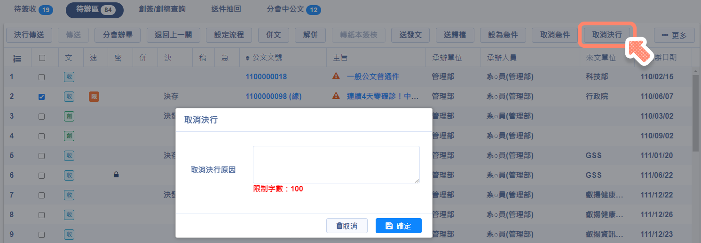
Task: Switch to the 待簽收 tab
Action: [x=33, y=9]
